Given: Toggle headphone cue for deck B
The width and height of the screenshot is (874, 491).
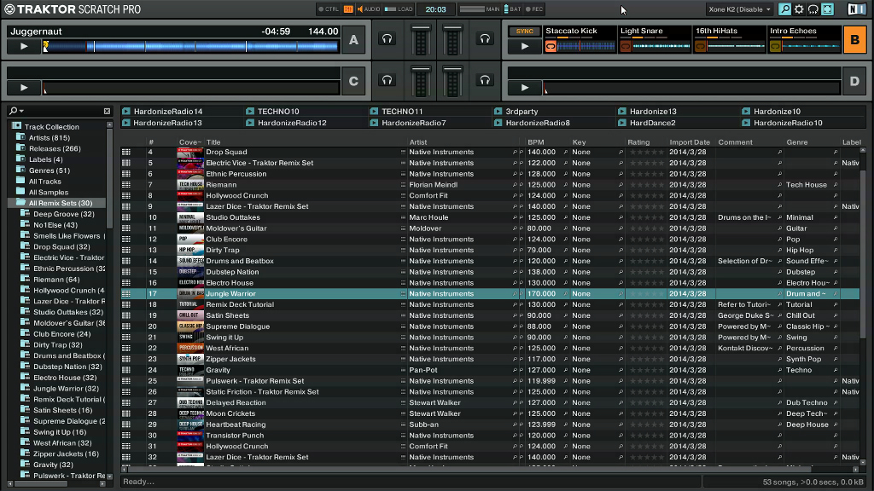Looking at the screenshot, I should coord(485,39).
